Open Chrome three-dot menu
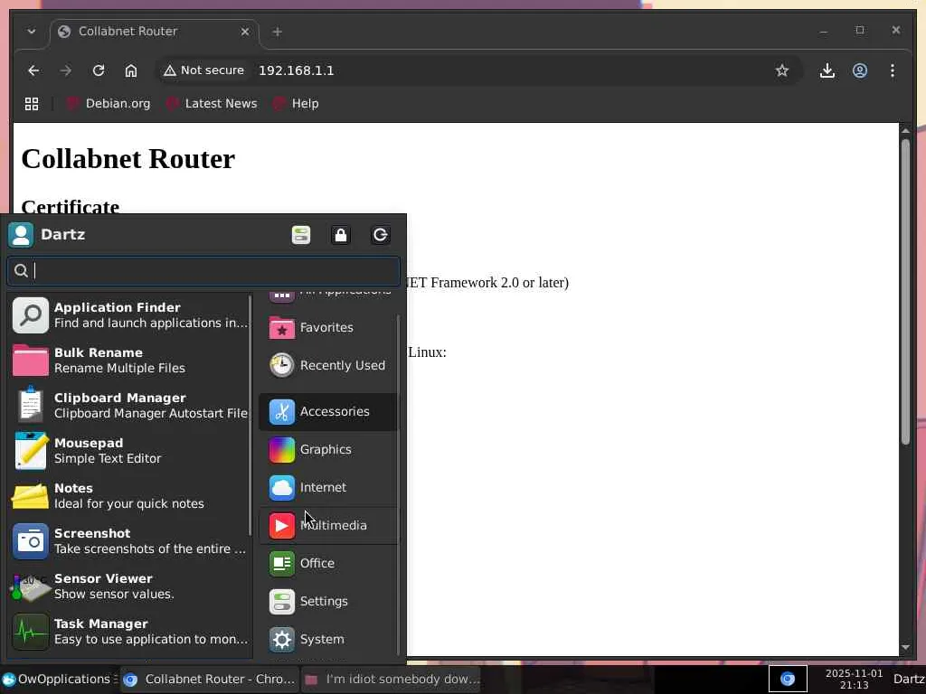This screenshot has height=694, width=926. [893, 70]
